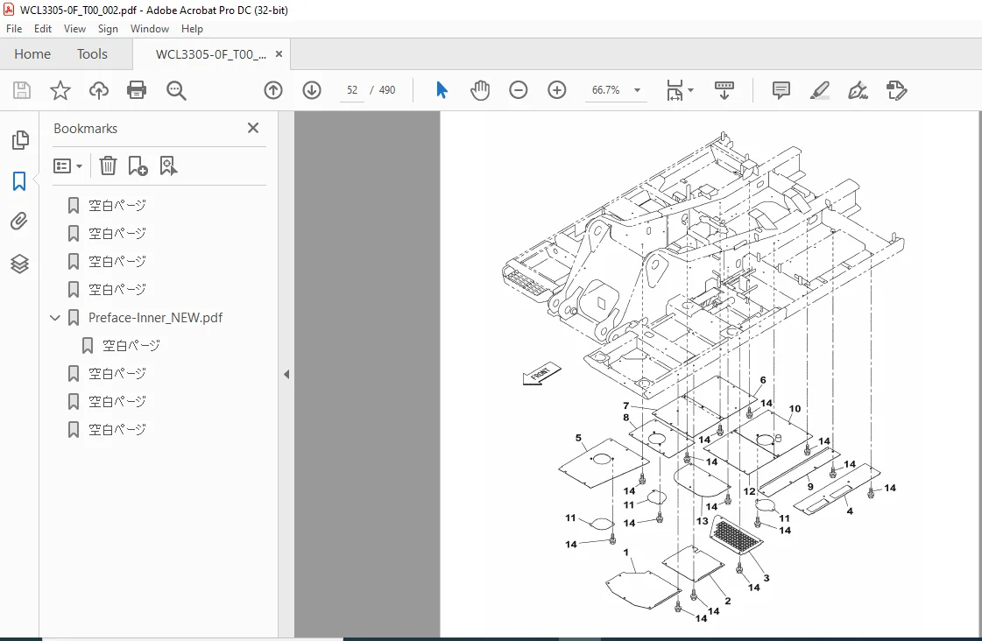Expand the fit page options dropdown arrow

pyautogui.click(x=691, y=90)
